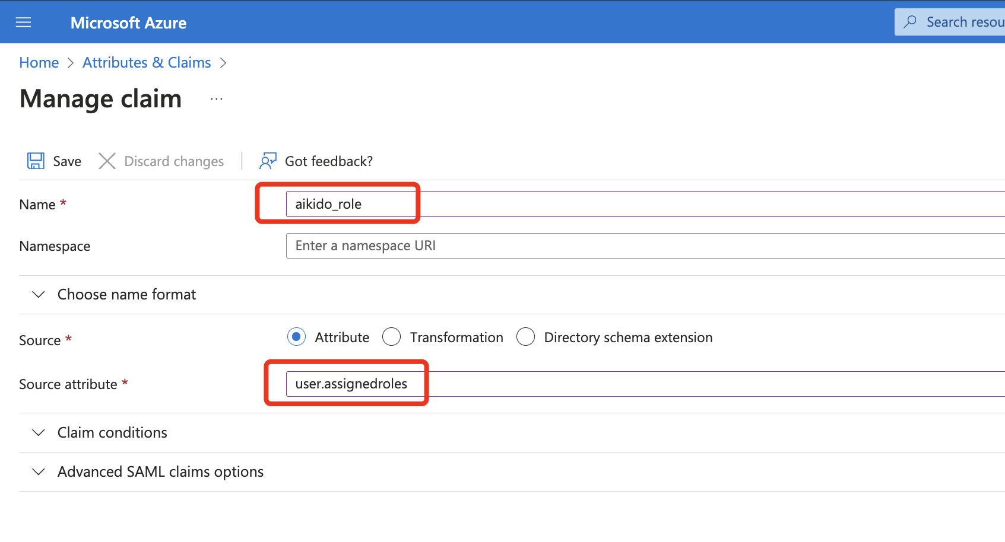
Task: Click the Search resources box
Action: pyautogui.click(x=950, y=22)
